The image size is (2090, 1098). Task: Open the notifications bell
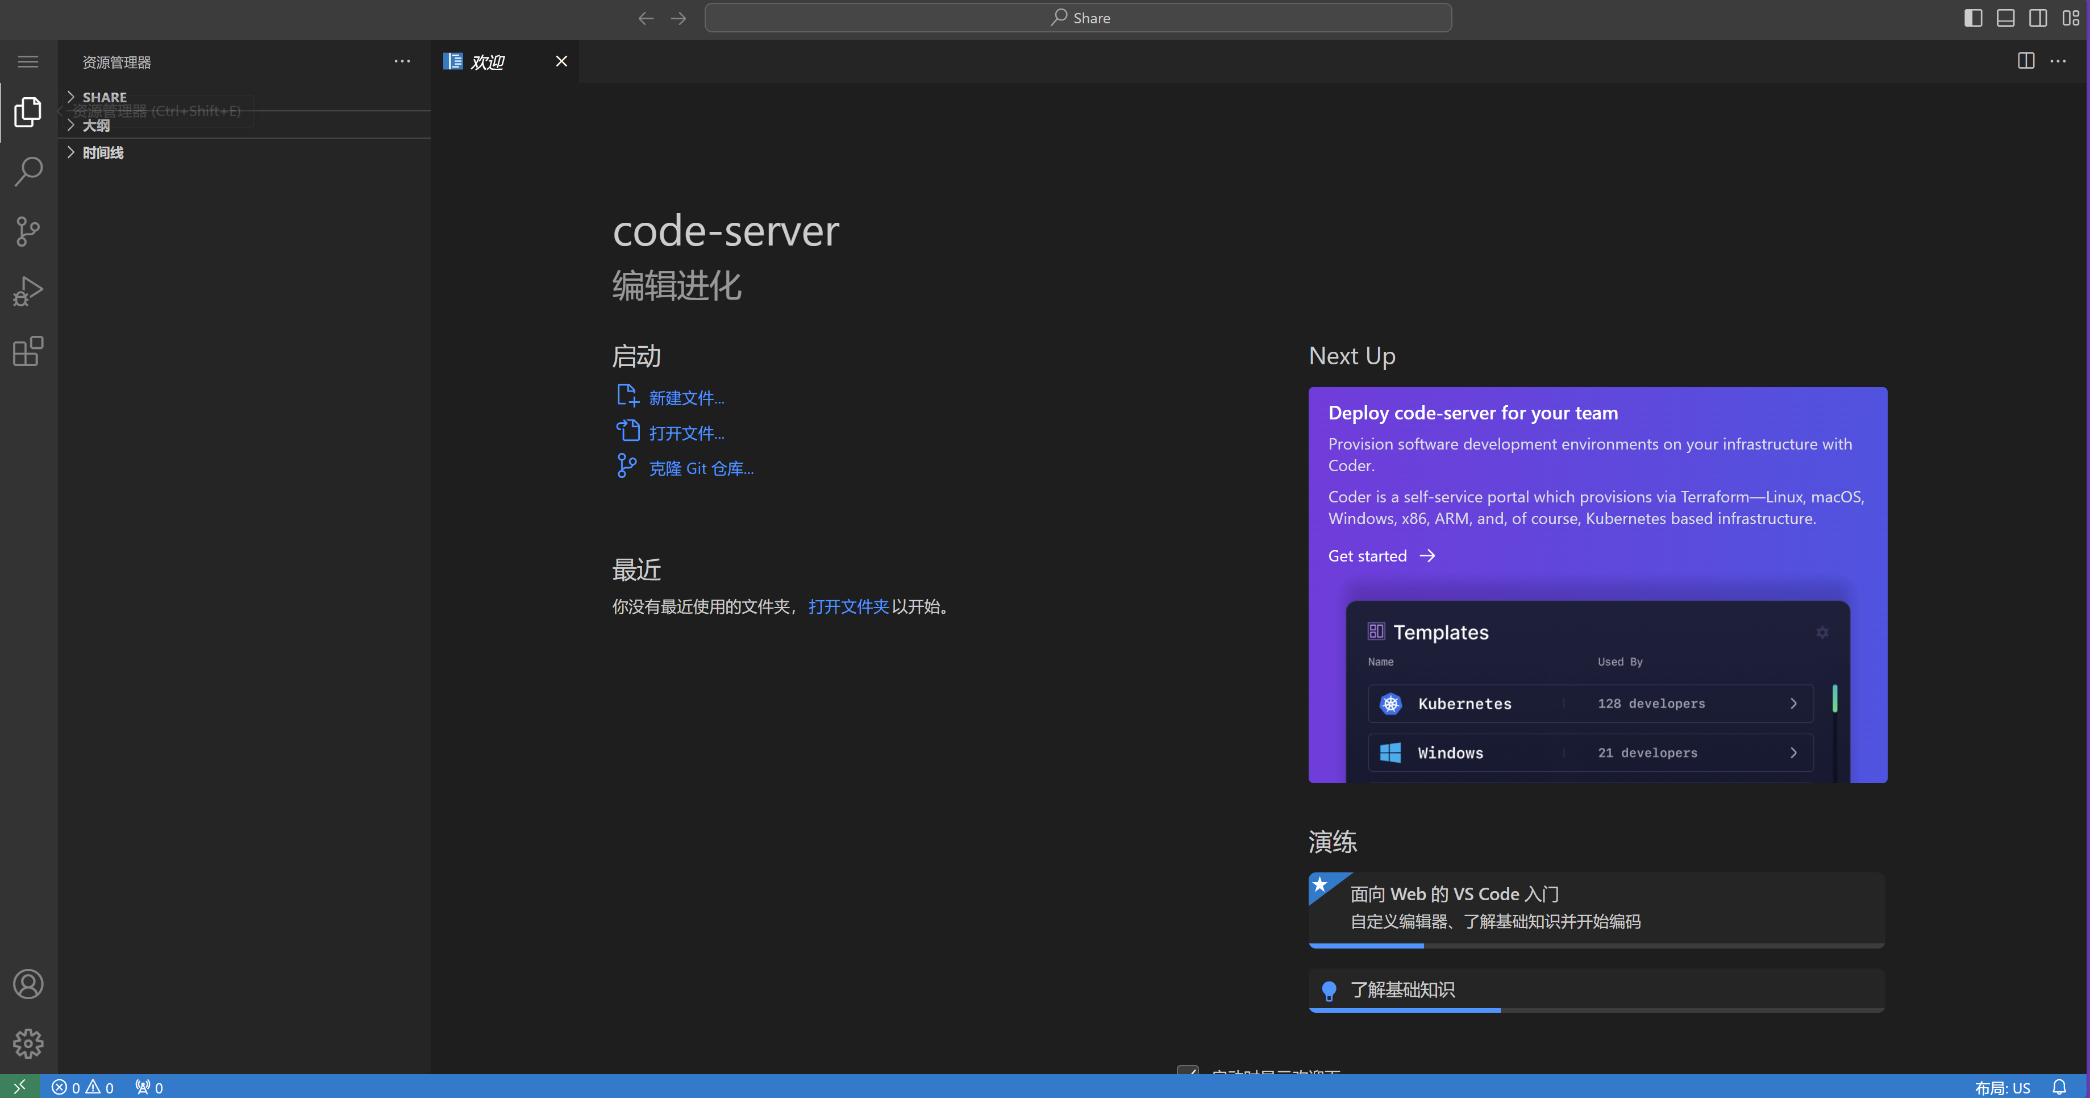(x=2059, y=1087)
